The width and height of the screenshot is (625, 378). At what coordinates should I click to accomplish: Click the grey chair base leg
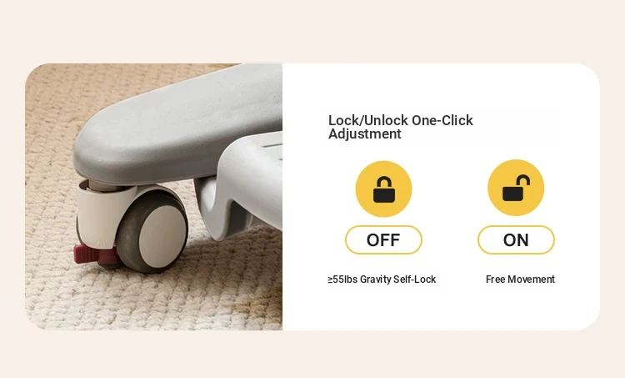pyautogui.click(x=175, y=123)
